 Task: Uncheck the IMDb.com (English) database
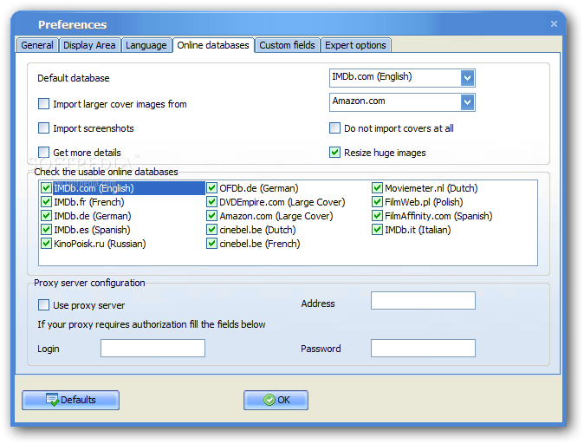[46, 188]
